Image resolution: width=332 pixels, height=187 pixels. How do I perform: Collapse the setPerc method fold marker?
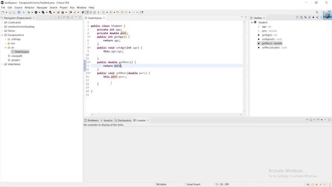(x=90, y=73)
